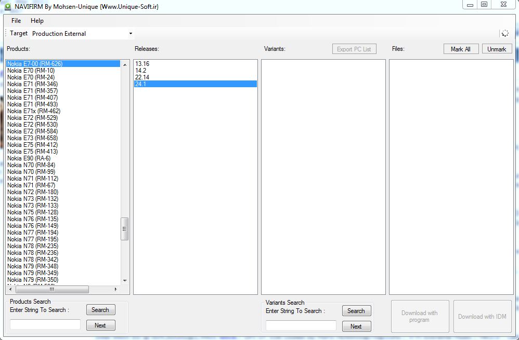The image size is (519, 340).
Task: Focus the Variants Search text field
Action: coord(301,325)
